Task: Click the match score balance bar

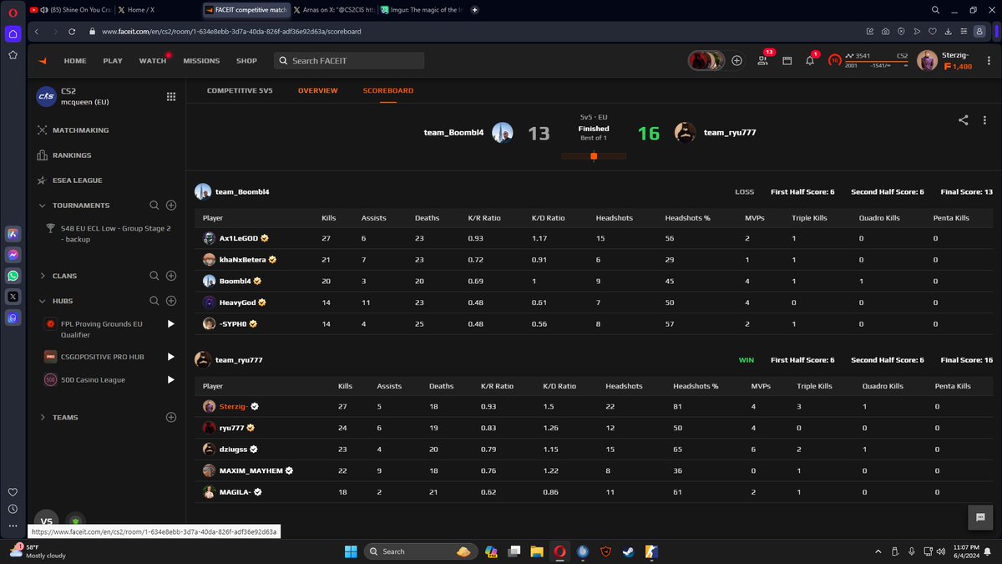Action: coord(594,156)
